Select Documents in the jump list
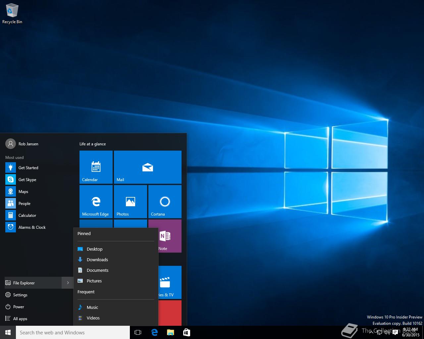This screenshot has height=339, width=424. click(116, 270)
